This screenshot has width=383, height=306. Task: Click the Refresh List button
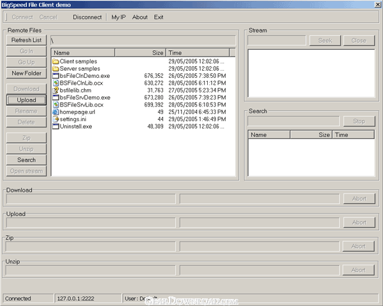26,40
